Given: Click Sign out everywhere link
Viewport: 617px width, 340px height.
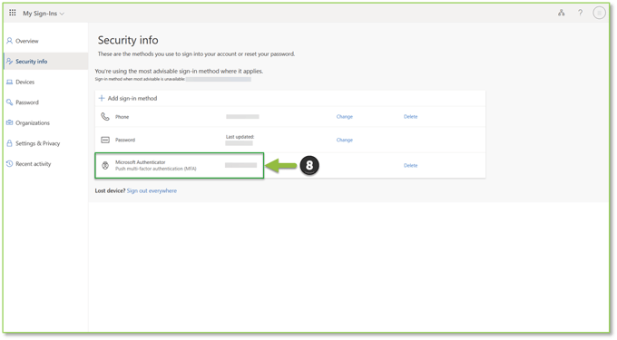Looking at the screenshot, I should click(152, 190).
